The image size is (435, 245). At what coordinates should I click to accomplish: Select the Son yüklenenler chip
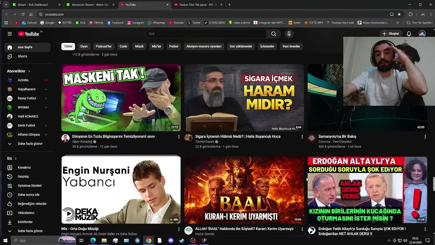pos(241,46)
